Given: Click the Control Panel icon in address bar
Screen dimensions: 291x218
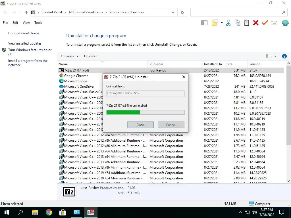Looking at the screenshot, I should tap(33, 12).
